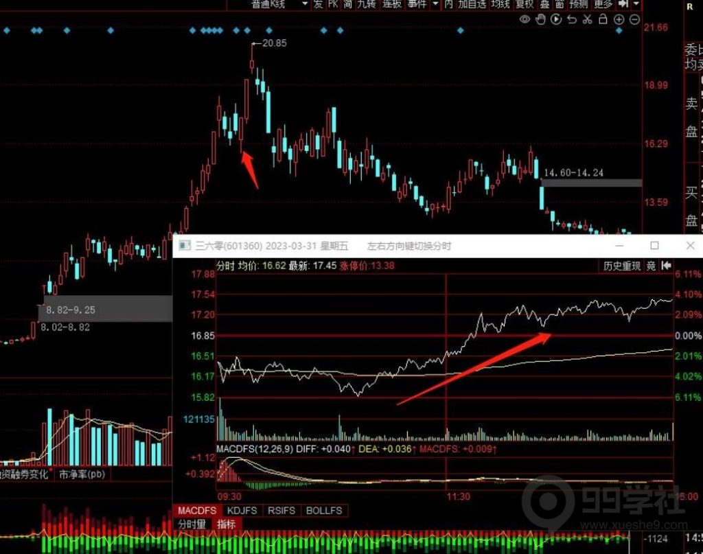Click the collapse arrow beside 竞 button
The image size is (703, 554).
click(665, 266)
